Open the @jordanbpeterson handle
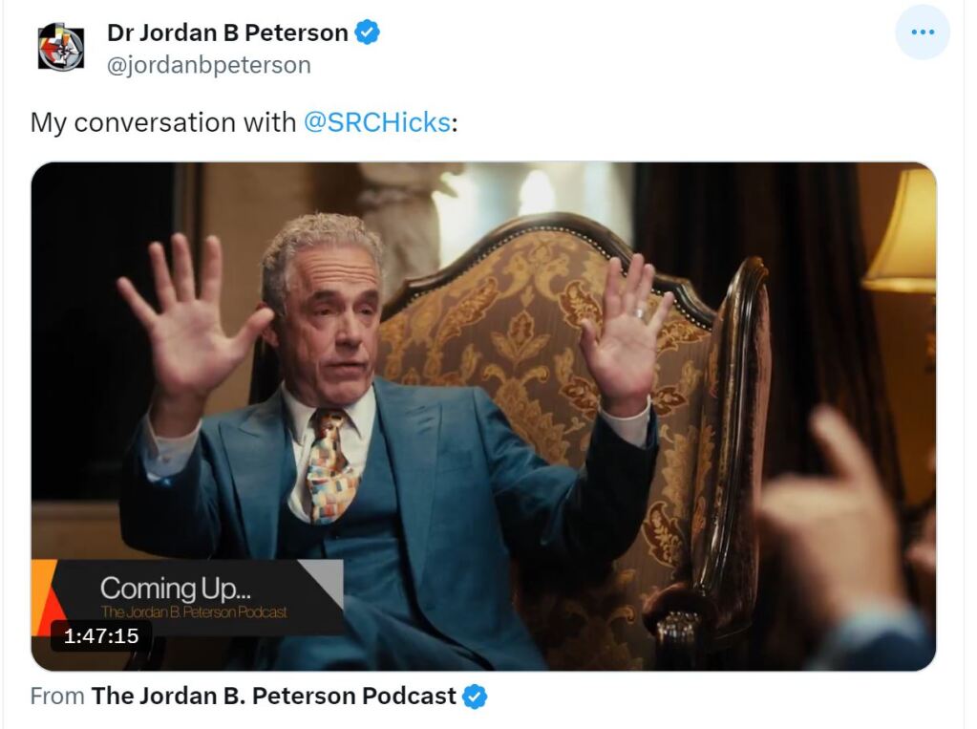This screenshot has height=729, width=977. click(x=209, y=65)
